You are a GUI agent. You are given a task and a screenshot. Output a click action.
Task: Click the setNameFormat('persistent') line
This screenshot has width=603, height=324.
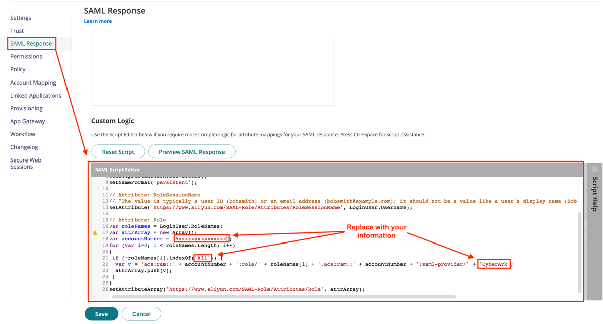(x=154, y=182)
